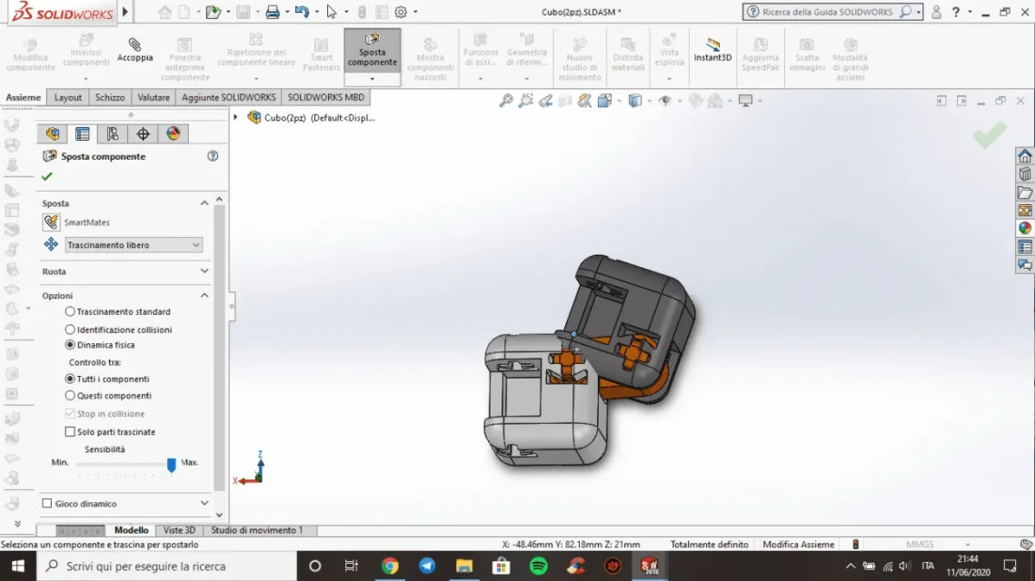1035x581 pixels.
Task: Toggle Solo parti trascinate checkbox
Action: pyautogui.click(x=70, y=432)
